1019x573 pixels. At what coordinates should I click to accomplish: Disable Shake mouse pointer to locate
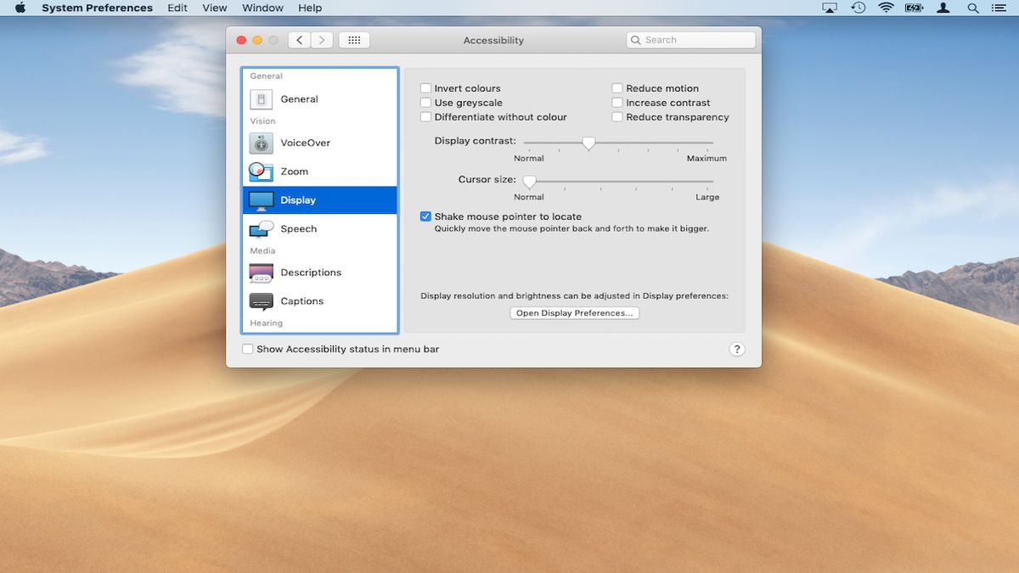click(425, 216)
